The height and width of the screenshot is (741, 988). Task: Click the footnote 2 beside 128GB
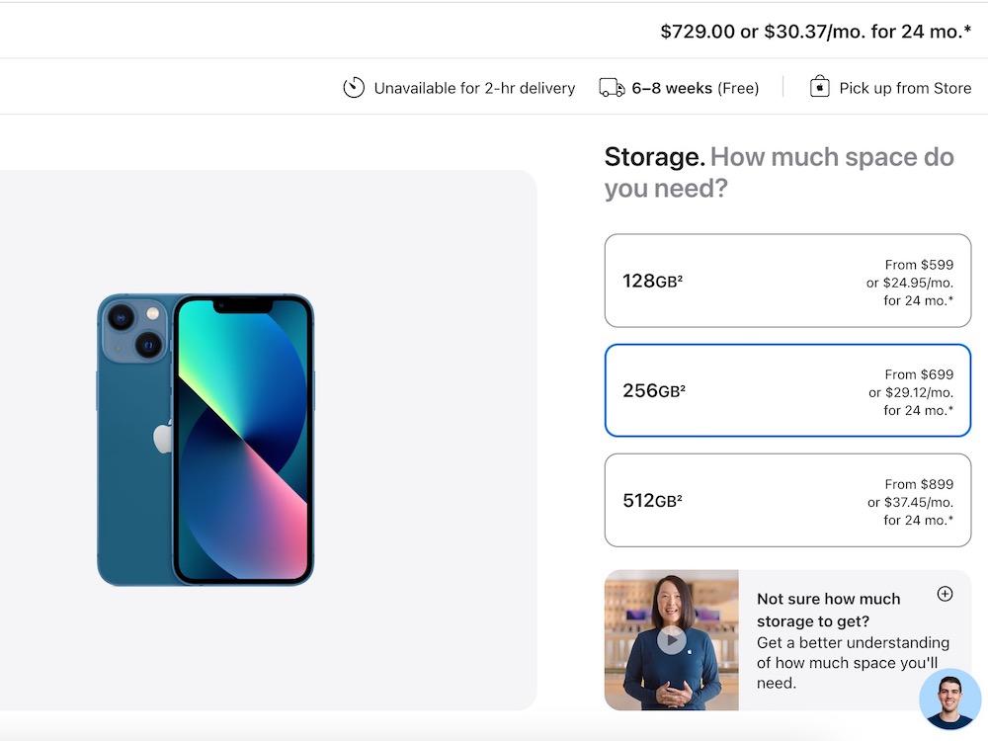[x=680, y=278]
